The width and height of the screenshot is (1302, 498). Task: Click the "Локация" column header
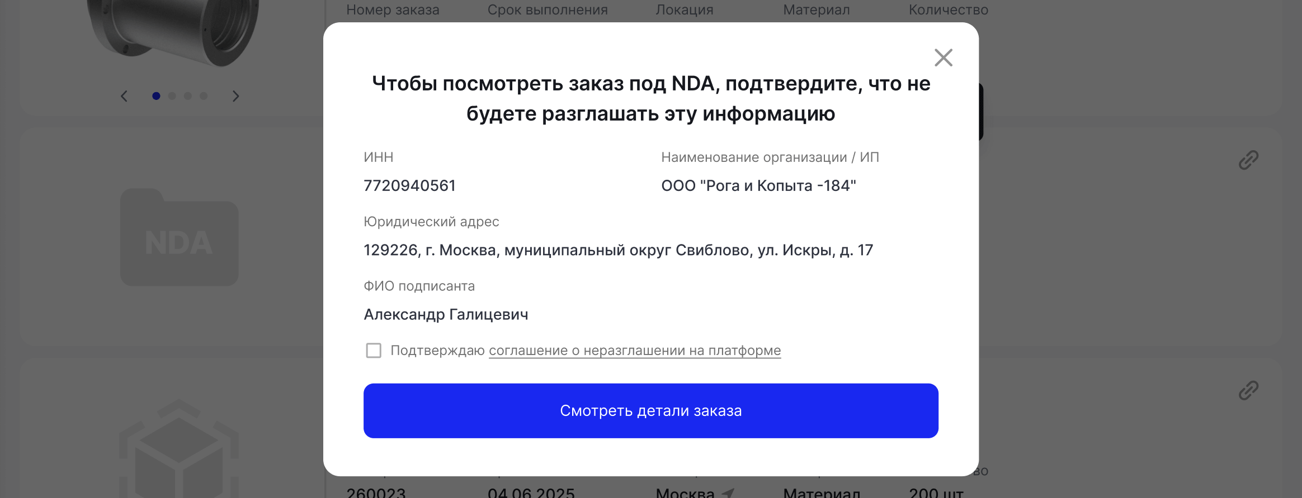(685, 9)
